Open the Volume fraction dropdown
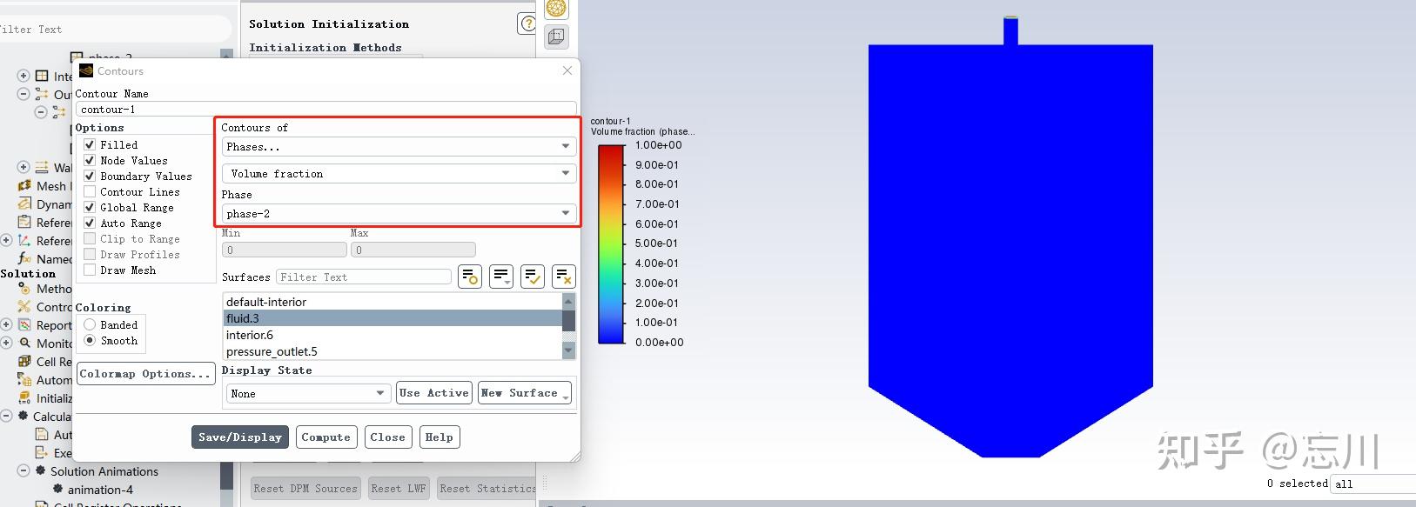Image resolution: width=1416 pixels, height=507 pixels. pos(399,173)
